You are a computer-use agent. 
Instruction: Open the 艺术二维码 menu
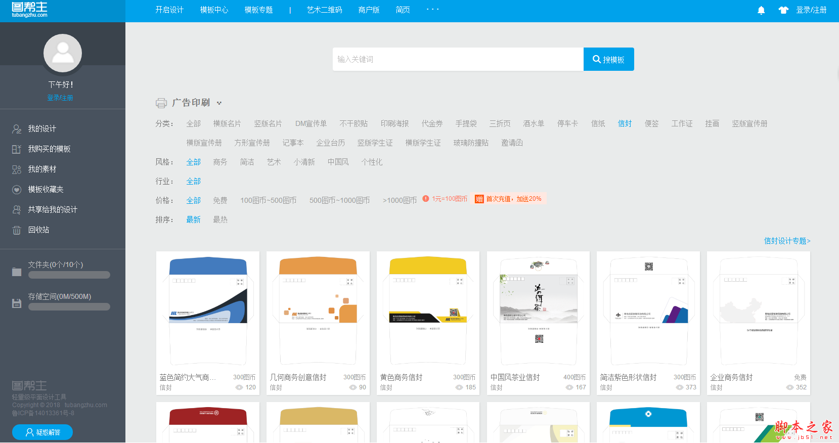click(324, 10)
